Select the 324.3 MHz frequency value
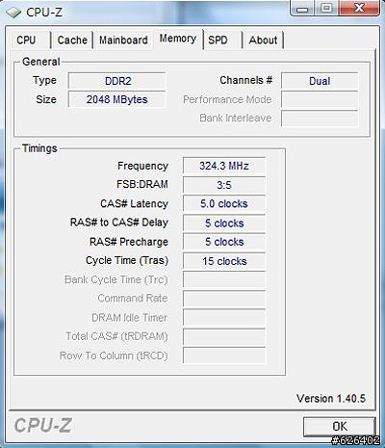Image resolution: width=385 pixels, height=448 pixels. point(224,166)
